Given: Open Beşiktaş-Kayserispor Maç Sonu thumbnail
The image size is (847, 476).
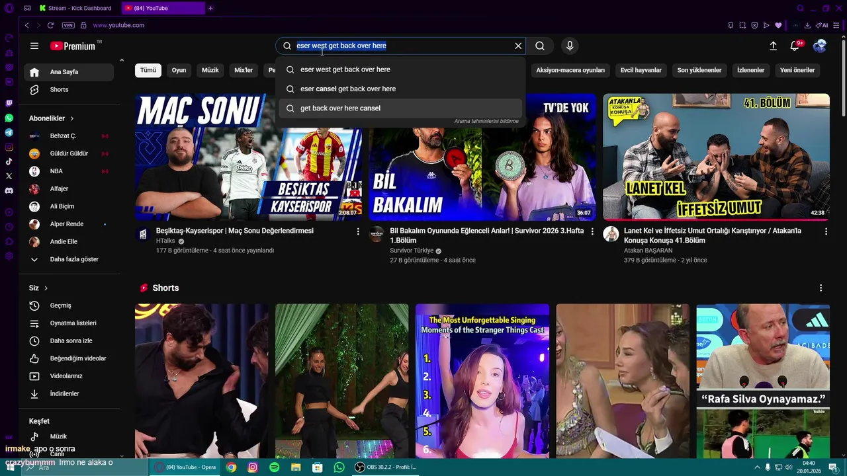Looking at the screenshot, I should [x=248, y=157].
